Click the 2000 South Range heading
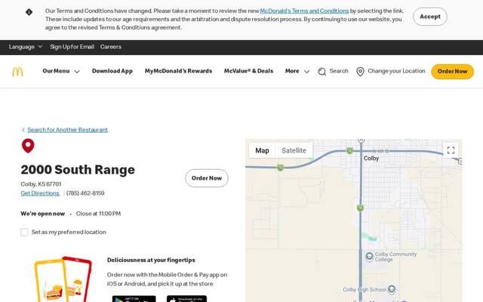The height and width of the screenshot is (302, 483). coord(78,169)
